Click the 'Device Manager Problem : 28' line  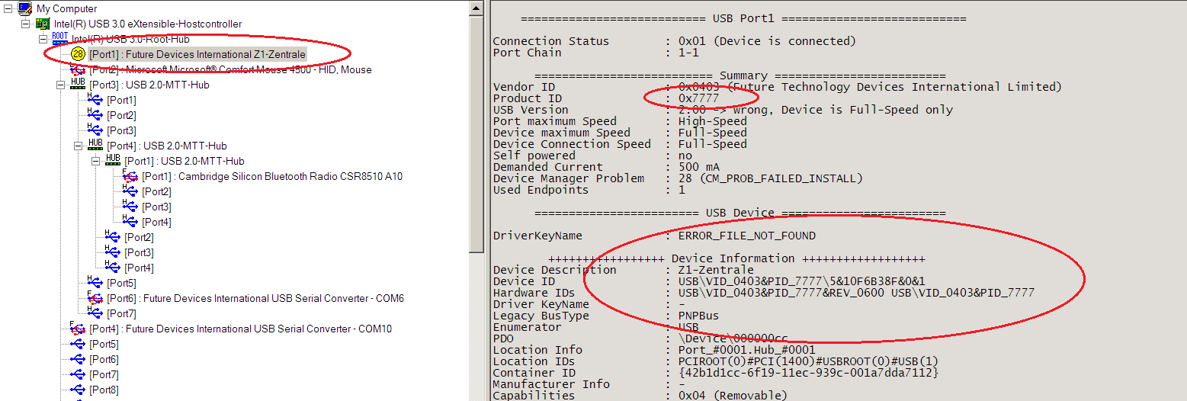tap(678, 178)
